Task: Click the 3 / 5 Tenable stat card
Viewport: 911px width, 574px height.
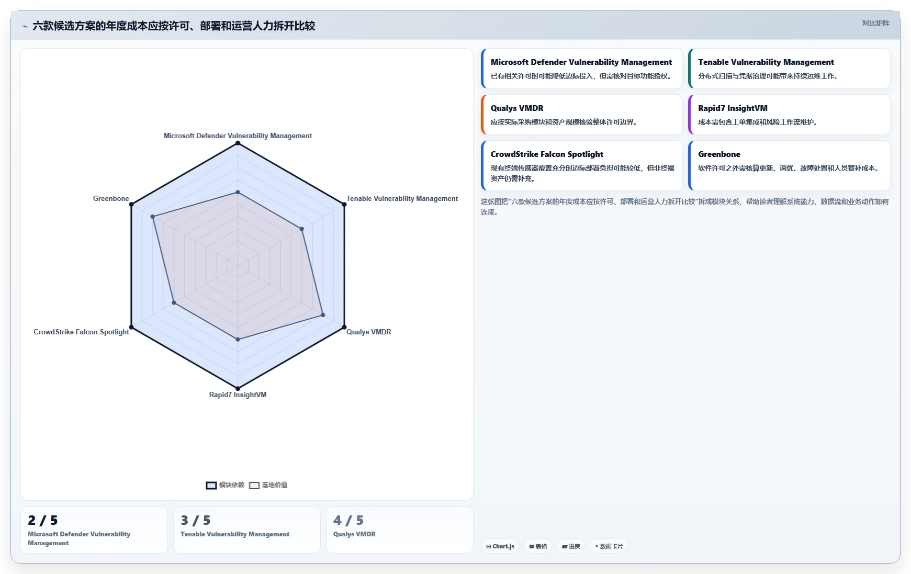Action: click(247, 530)
